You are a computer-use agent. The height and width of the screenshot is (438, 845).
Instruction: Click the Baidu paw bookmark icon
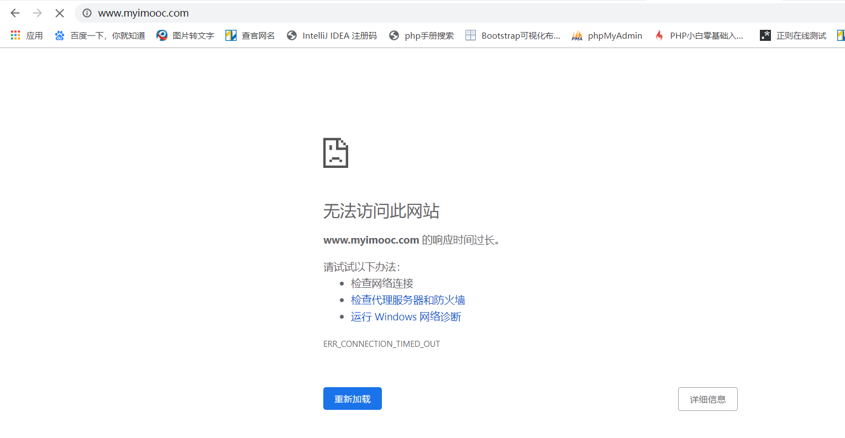coord(60,35)
